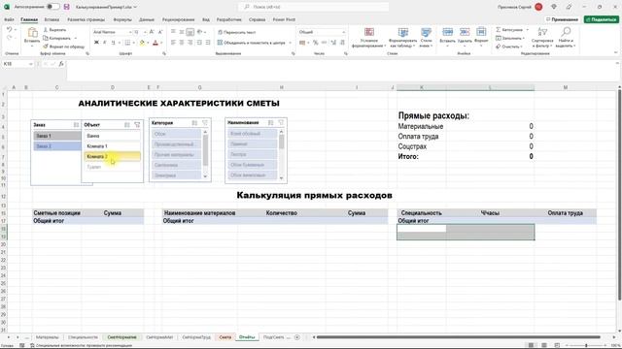The image size is (622, 349).
Task: Open the font name dropdown
Action: point(129,32)
